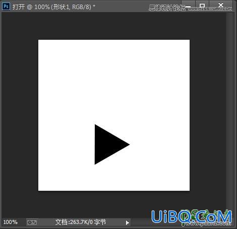Close the document window
237x229 pixels.
[x=221, y=6]
